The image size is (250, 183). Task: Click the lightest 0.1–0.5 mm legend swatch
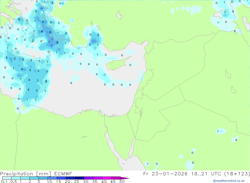pyautogui.click(x=7, y=178)
